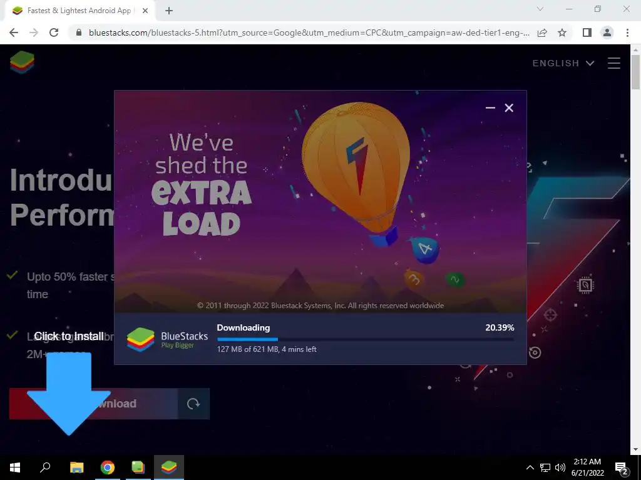Open File Explorer from the taskbar
Screen dimensions: 641x480
77,467
